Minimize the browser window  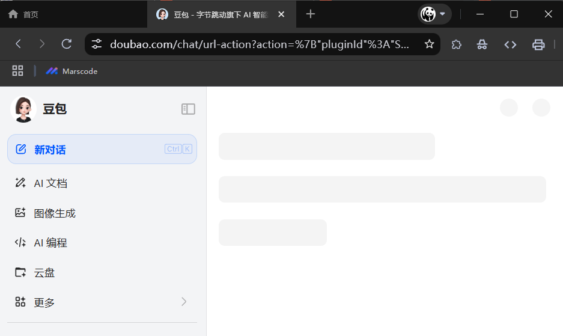tap(480, 14)
